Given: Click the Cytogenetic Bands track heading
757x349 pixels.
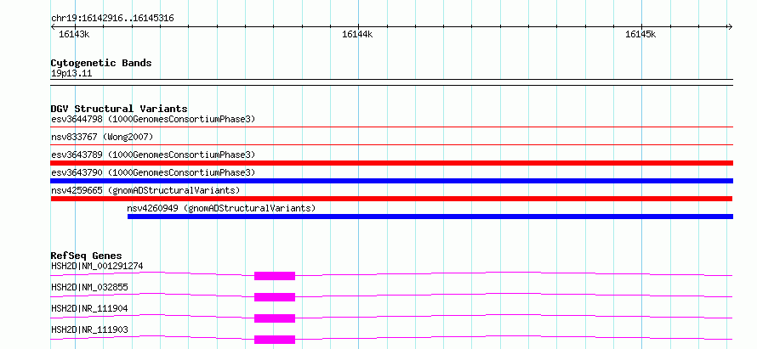Looking at the screenshot, I should 101,63.
